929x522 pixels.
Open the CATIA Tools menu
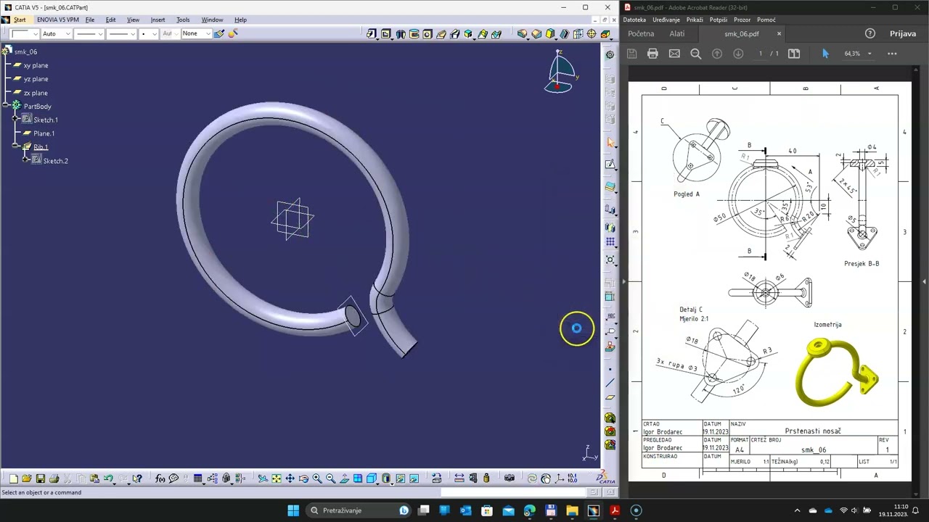point(183,20)
